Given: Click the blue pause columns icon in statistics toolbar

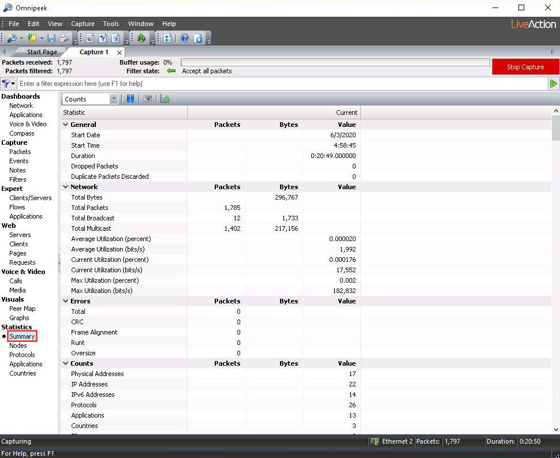Looking at the screenshot, I should [x=130, y=99].
